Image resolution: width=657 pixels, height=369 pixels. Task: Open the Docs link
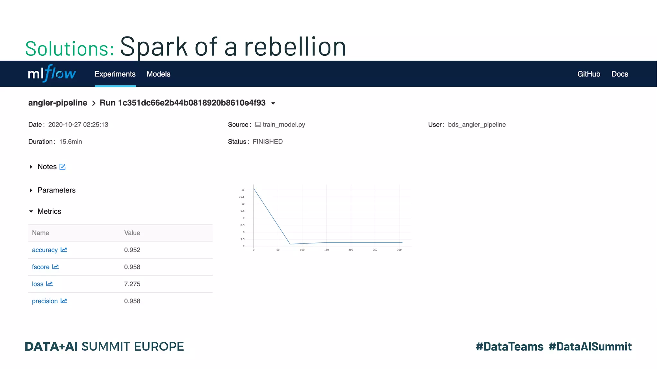click(x=619, y=74)
